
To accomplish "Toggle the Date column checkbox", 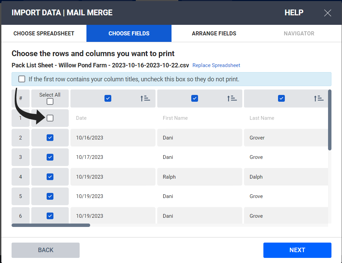I will [x=108, y=98].
